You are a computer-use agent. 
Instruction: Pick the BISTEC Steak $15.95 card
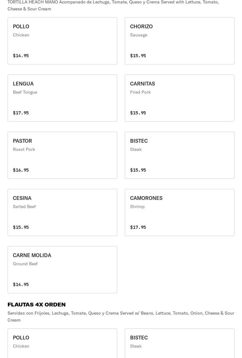point(179,155)
